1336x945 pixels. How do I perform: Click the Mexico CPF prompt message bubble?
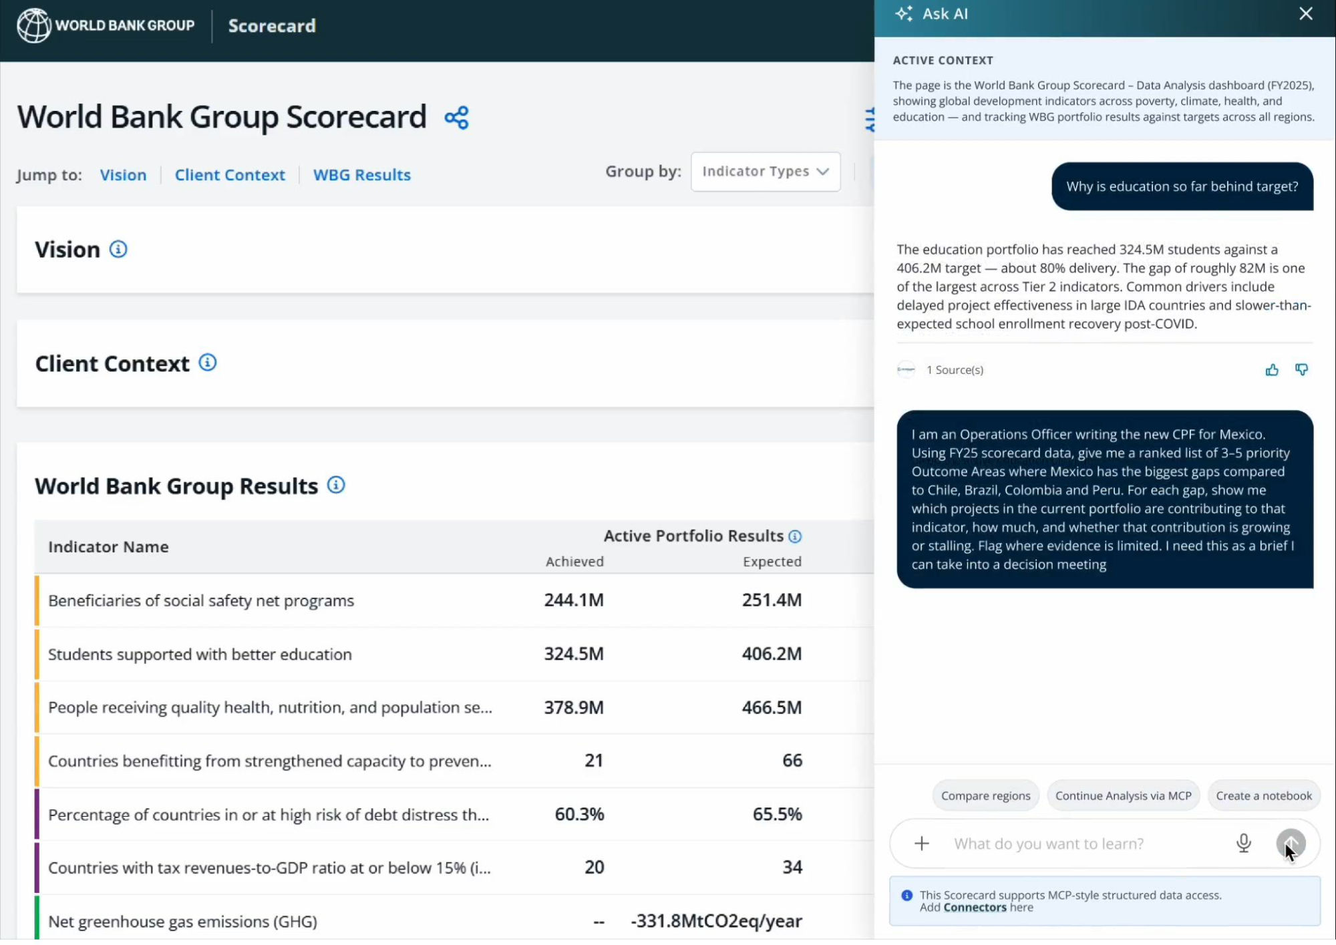click(x=1105, y=499)
